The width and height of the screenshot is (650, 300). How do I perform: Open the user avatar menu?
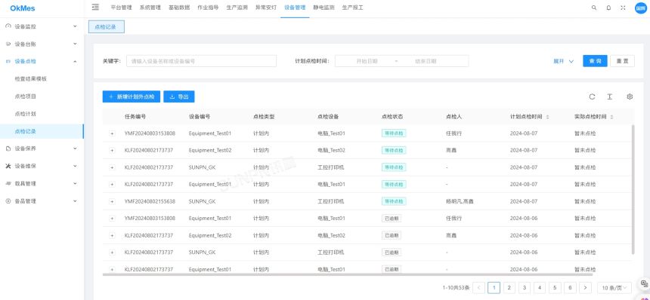click(641, 8)
